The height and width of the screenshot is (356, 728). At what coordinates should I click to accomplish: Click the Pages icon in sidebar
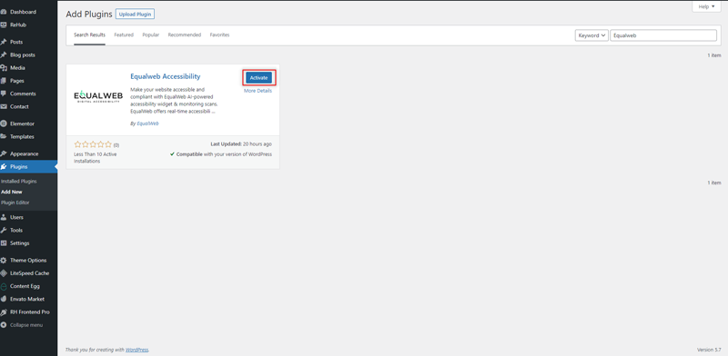click(4, 81)
